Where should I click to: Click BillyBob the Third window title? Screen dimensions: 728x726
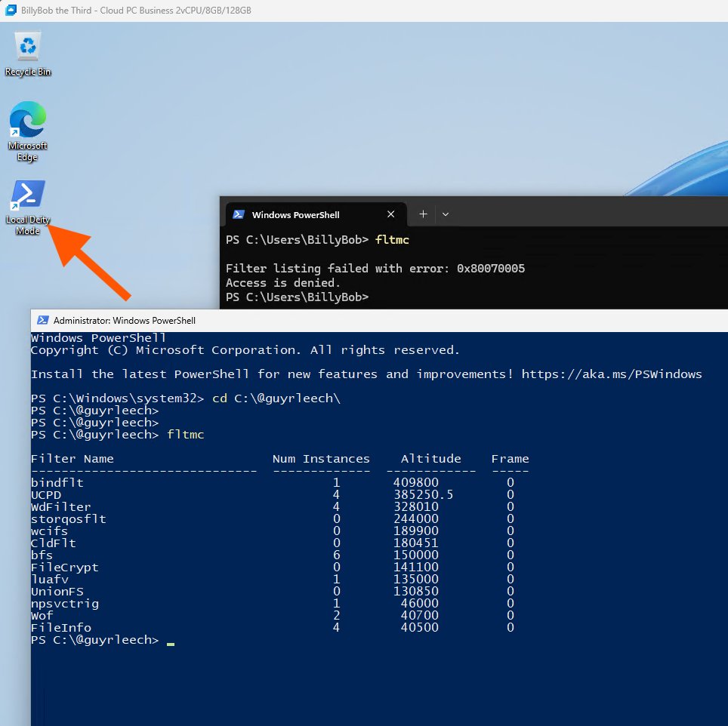click(x=136, y=11)
